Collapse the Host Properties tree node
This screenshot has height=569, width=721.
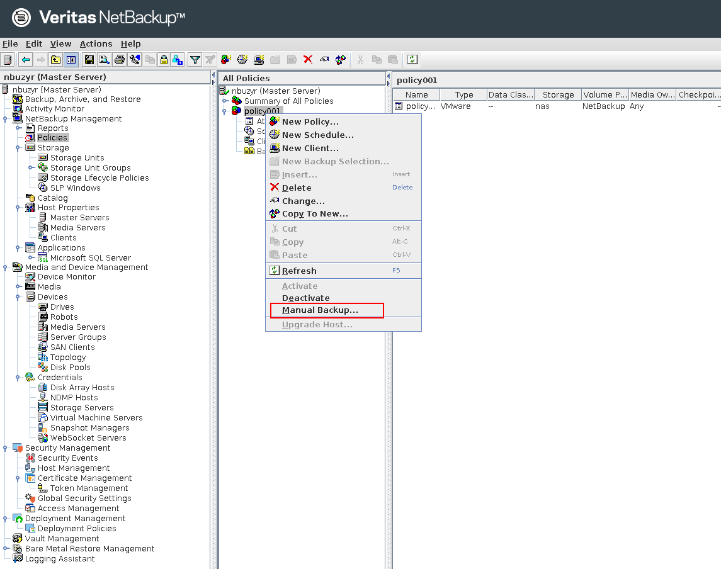(18, 208)
